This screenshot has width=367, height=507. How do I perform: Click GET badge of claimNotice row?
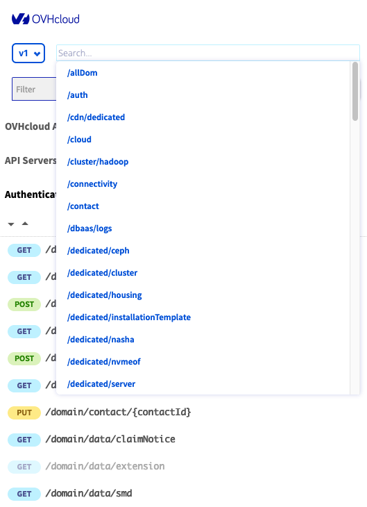point(24,440)
